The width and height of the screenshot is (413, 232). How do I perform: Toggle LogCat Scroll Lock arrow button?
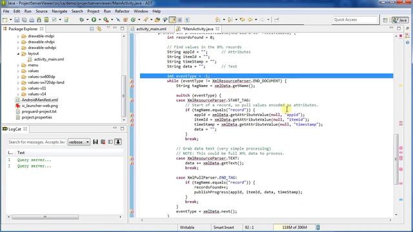tap(118, 142)
